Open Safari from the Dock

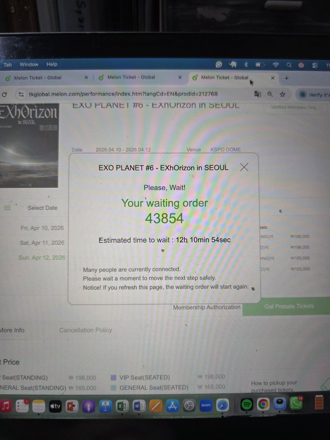(x=223, y=405)
